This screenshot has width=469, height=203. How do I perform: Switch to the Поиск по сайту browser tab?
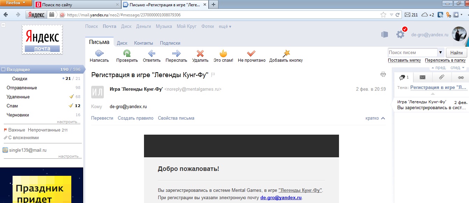(78, 5)
